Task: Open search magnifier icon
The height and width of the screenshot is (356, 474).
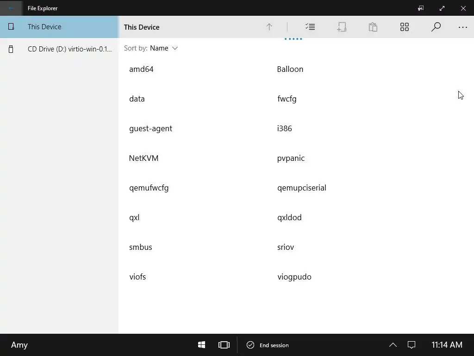Action: coord(436,27)
